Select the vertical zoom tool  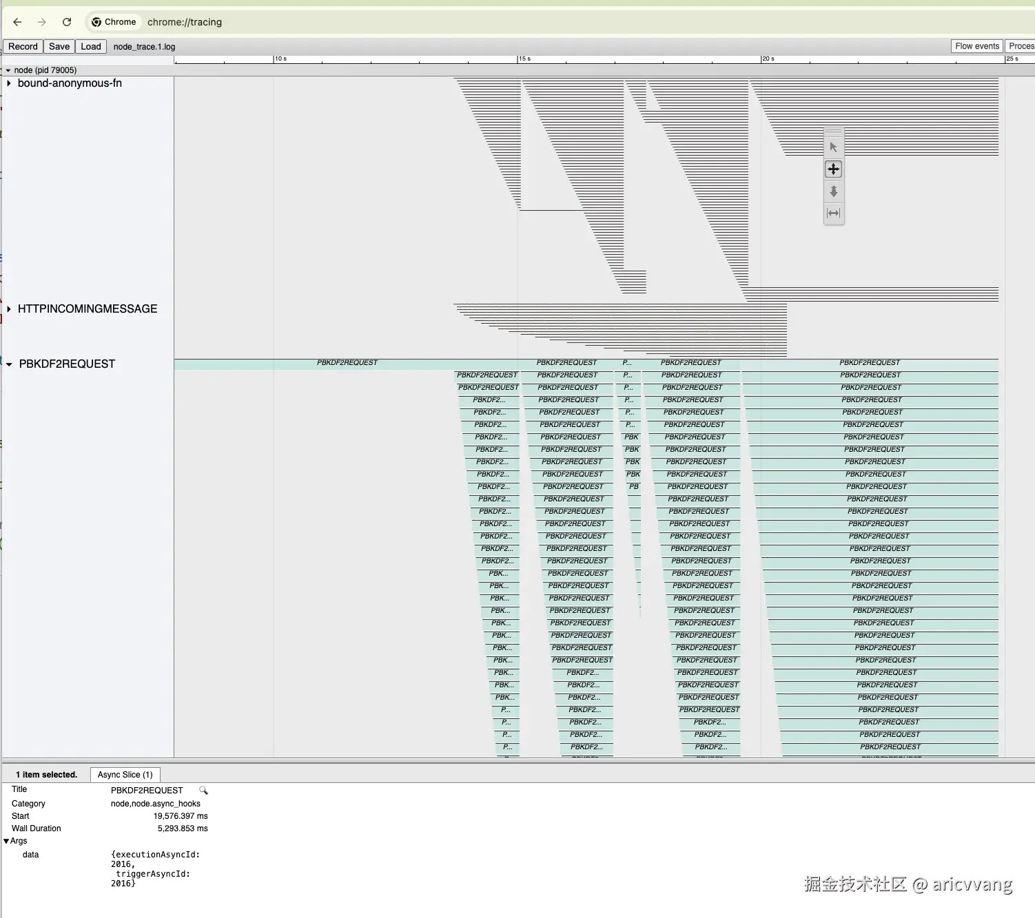tap(833, 191)
